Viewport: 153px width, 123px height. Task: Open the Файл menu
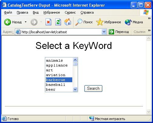[8, 12]
